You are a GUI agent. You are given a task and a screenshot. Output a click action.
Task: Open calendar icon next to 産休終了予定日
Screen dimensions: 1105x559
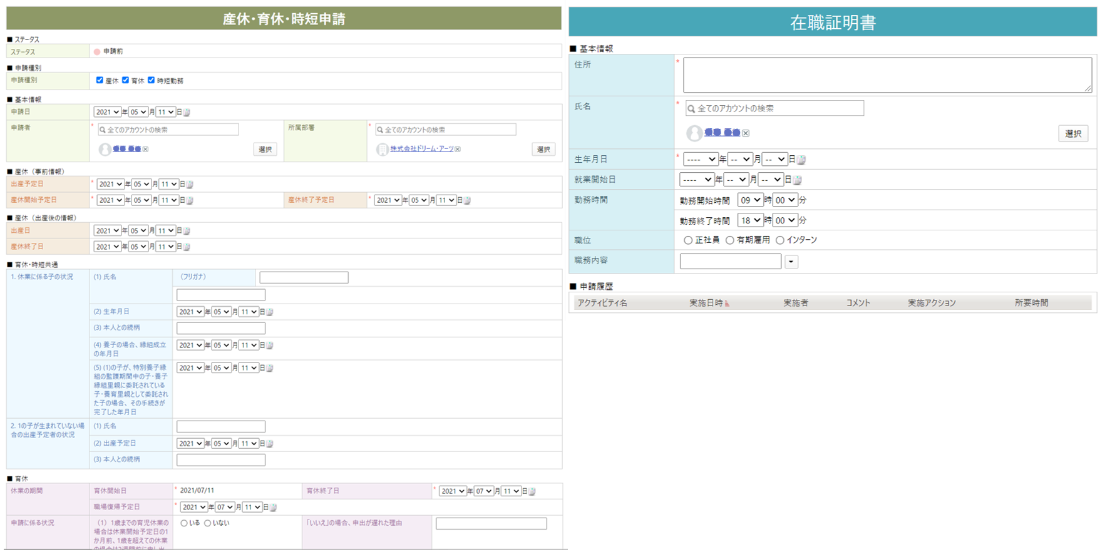(467, 201)
